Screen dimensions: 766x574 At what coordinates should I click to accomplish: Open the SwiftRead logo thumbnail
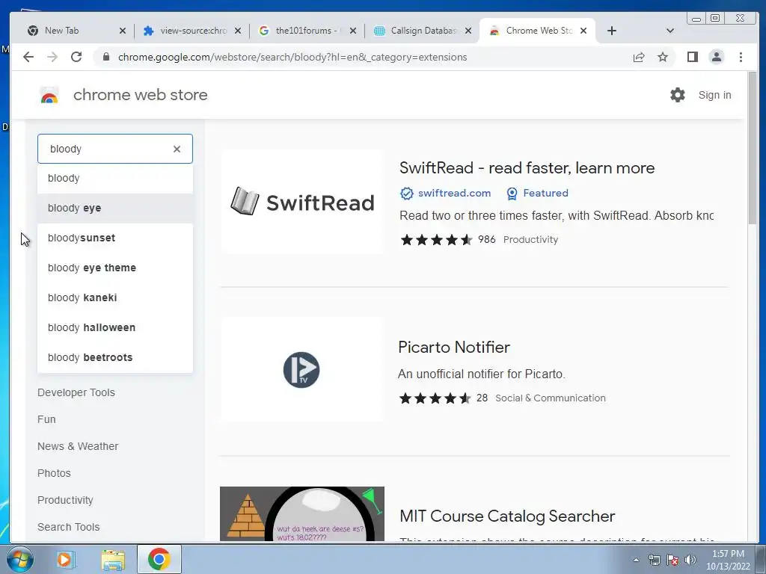(302, 202)
